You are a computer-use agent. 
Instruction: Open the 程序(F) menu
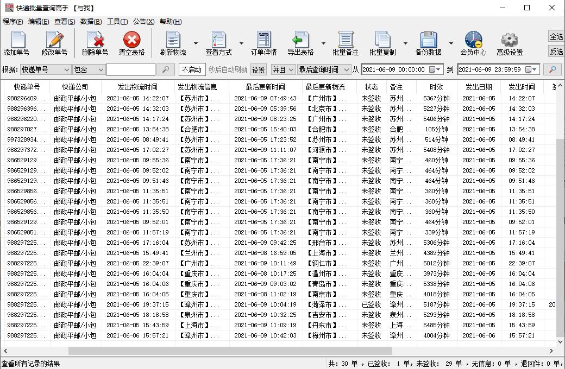coord(12,22)
